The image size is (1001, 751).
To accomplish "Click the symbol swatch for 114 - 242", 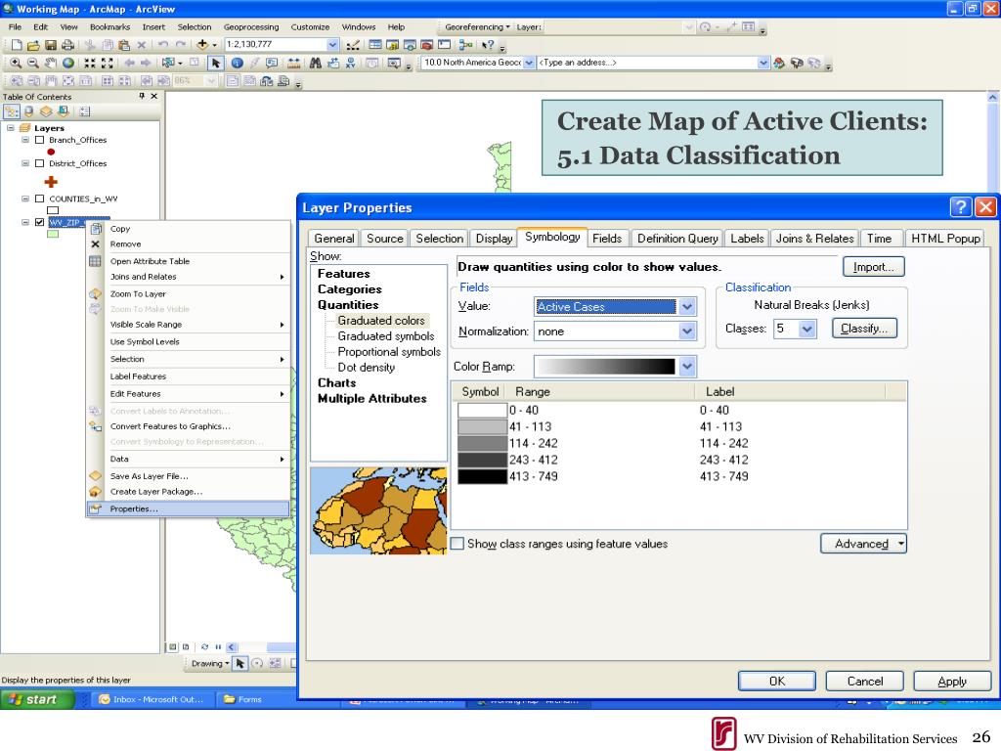I will click(x=482, y=443).
